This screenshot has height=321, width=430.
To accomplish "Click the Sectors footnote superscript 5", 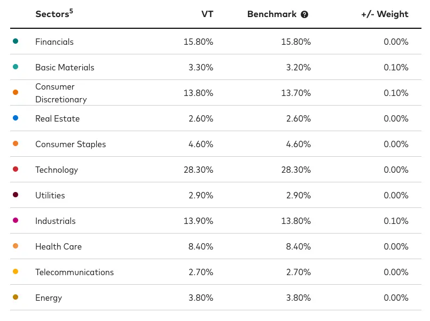I will [x=71, y=11].
